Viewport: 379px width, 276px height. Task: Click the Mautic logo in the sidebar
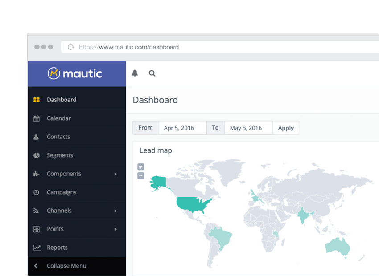(75, 73)
